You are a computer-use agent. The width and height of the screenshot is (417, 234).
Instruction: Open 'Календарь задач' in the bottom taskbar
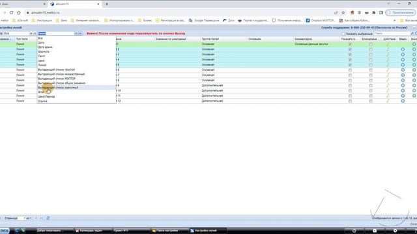point(93,231)
